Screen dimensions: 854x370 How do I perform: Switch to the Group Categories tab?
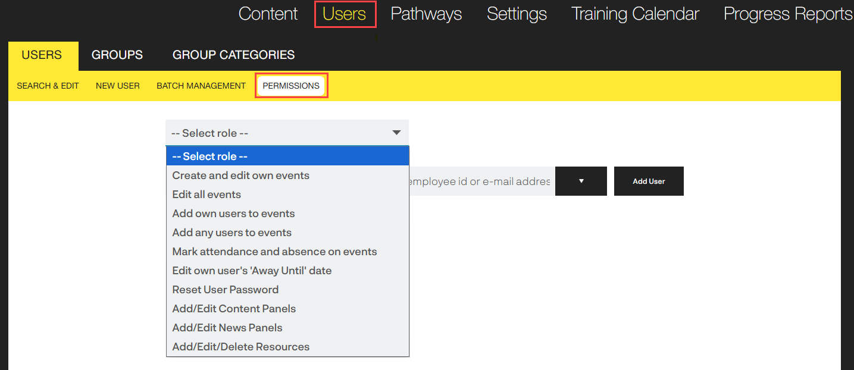pyautogui.click(x=233, y=55)
